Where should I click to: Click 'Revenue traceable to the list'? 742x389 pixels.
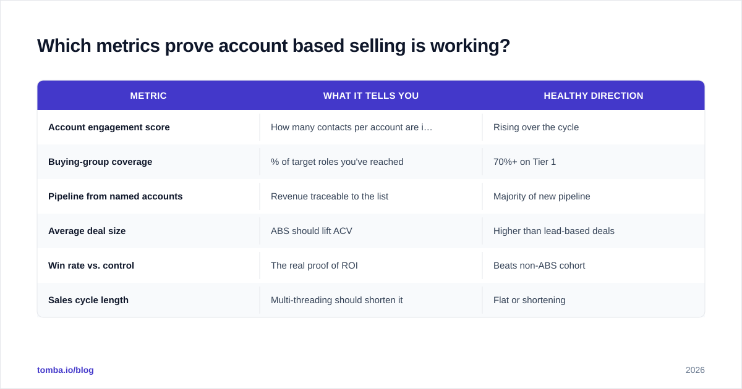tap(330, 196)
